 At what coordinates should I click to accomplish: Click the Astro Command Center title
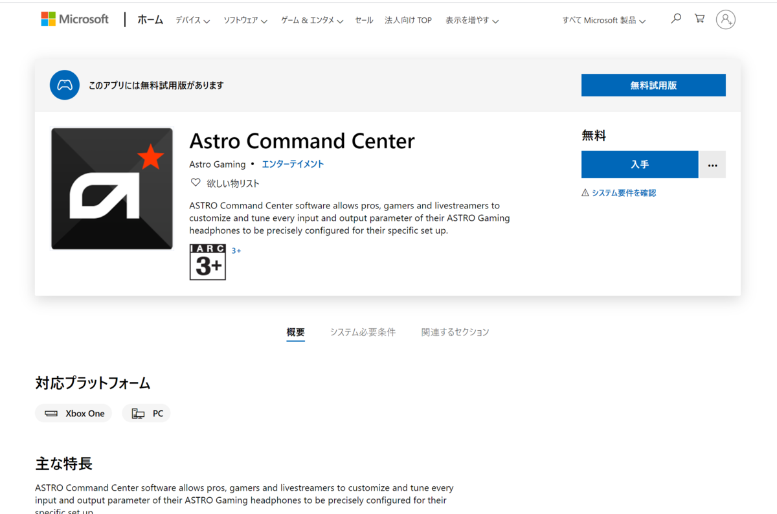302,141
